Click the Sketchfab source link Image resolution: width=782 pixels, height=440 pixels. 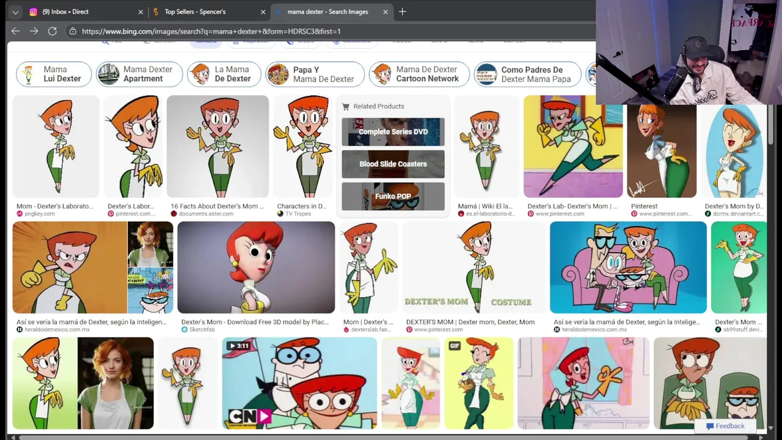pos(201,329)
